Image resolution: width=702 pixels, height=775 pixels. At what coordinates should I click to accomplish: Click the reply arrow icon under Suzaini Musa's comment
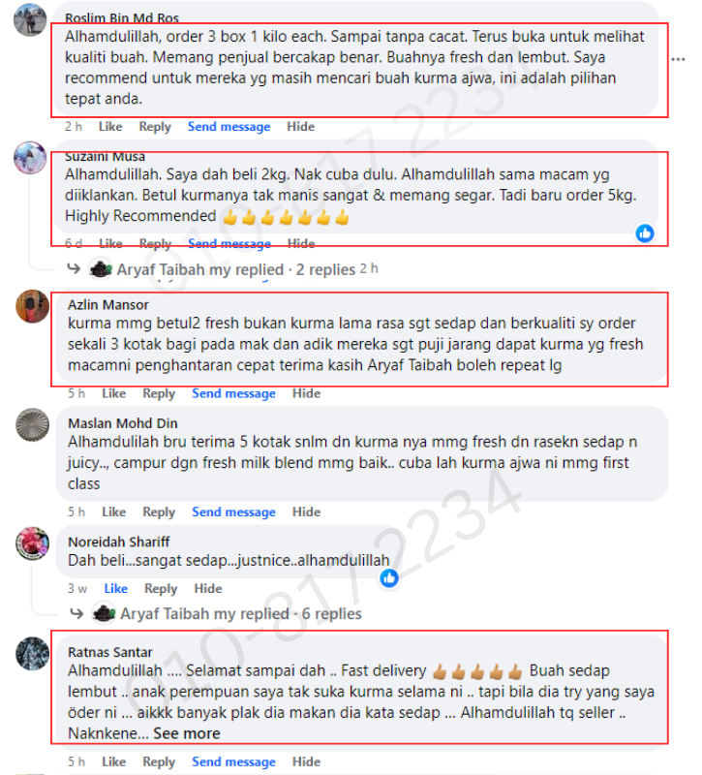[x=75, y=268]
